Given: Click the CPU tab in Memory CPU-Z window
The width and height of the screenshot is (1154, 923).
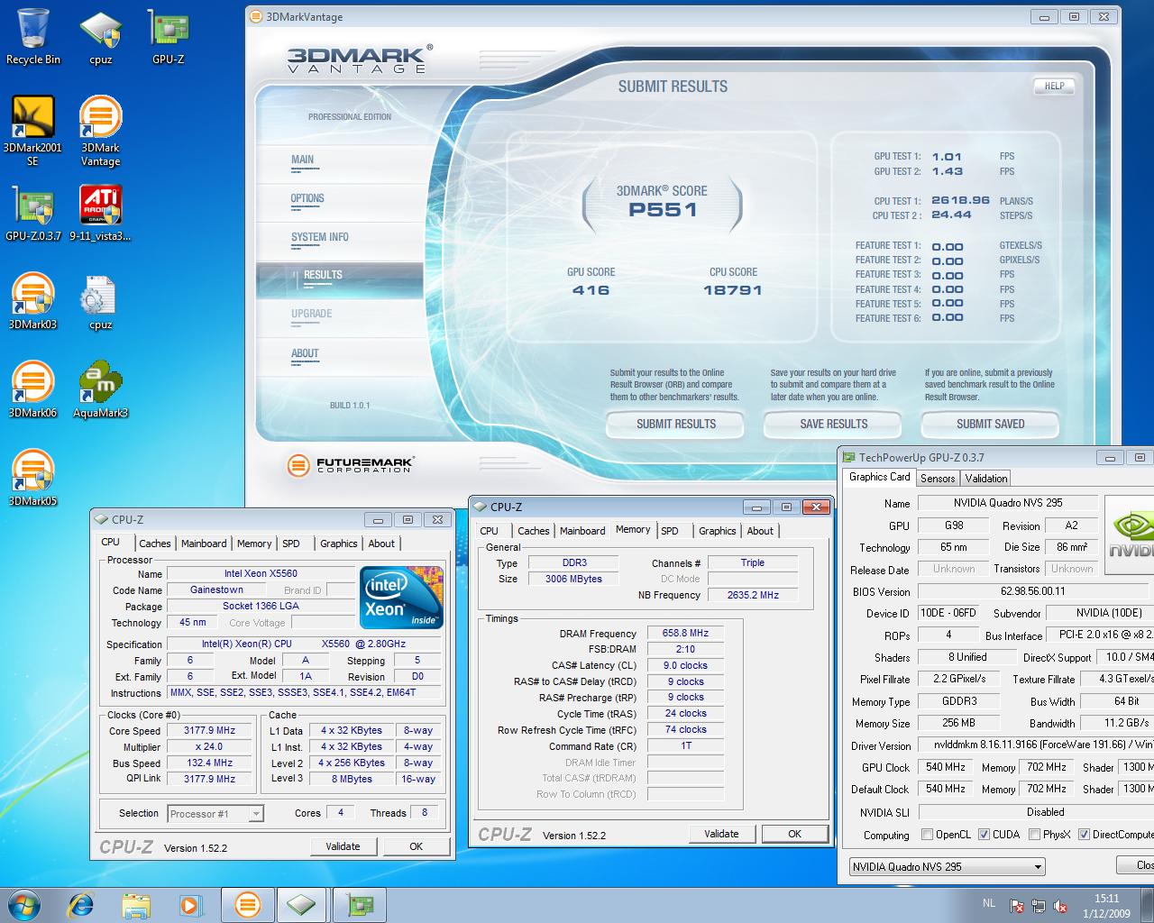Looking at the screenshot, I should tap(490, 531).
